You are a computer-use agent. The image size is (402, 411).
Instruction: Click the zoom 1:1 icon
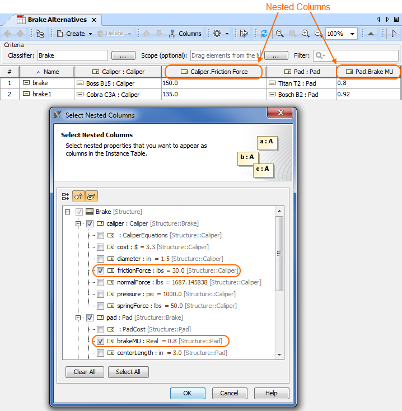click(292, 34)
